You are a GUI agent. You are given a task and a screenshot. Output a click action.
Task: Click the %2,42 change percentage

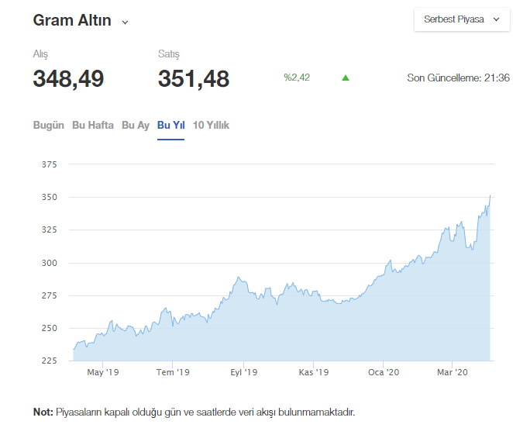pos(296,78)
